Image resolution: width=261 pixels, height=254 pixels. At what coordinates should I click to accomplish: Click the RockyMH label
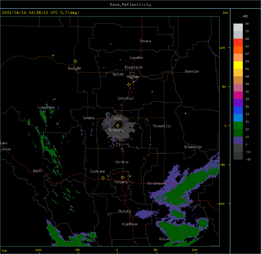(x=74, y=68)
